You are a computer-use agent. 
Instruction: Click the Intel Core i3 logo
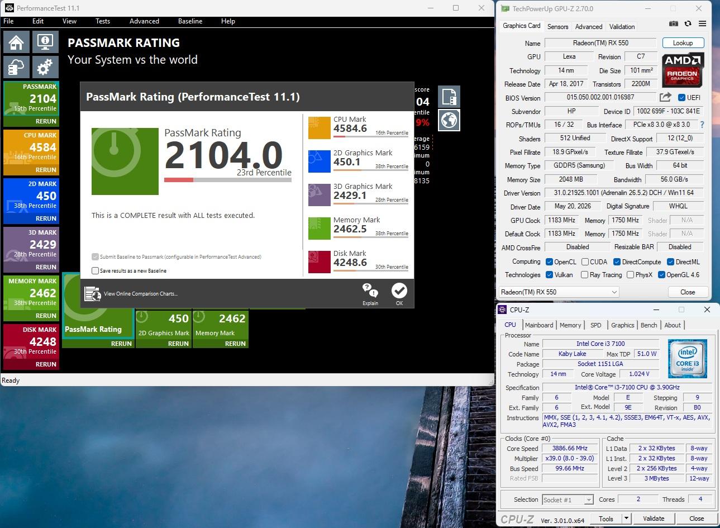click(x=687, y=359)
